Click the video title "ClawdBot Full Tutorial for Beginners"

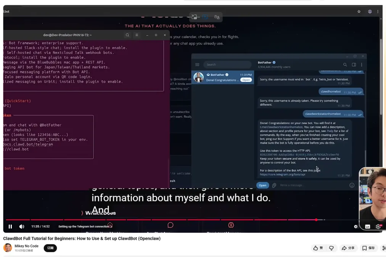(82, 238)
